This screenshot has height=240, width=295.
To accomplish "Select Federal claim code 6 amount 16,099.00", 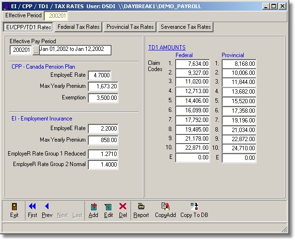I will (192, 110).
